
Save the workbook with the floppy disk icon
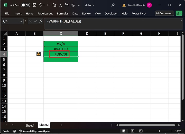[34, 5]
